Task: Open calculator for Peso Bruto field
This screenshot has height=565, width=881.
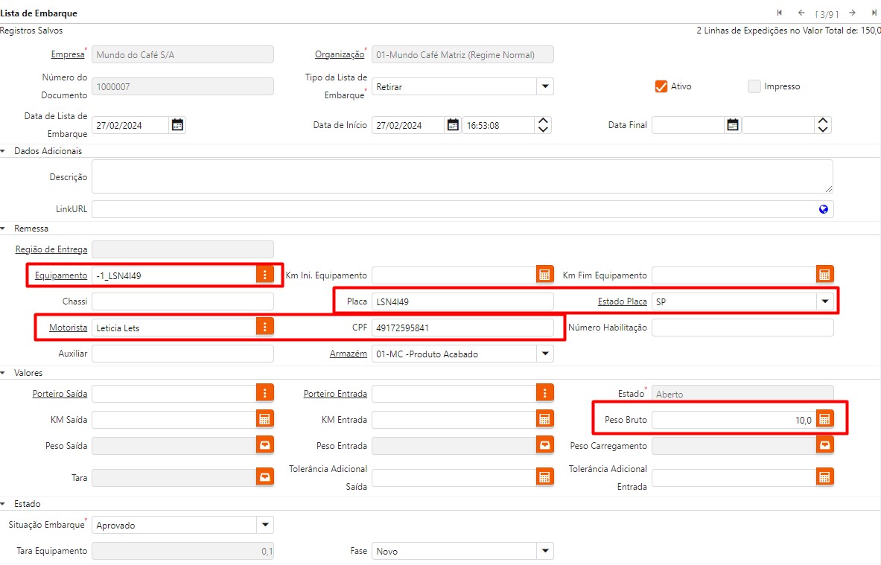Action: pyautogui.click(x=824, y=420)
